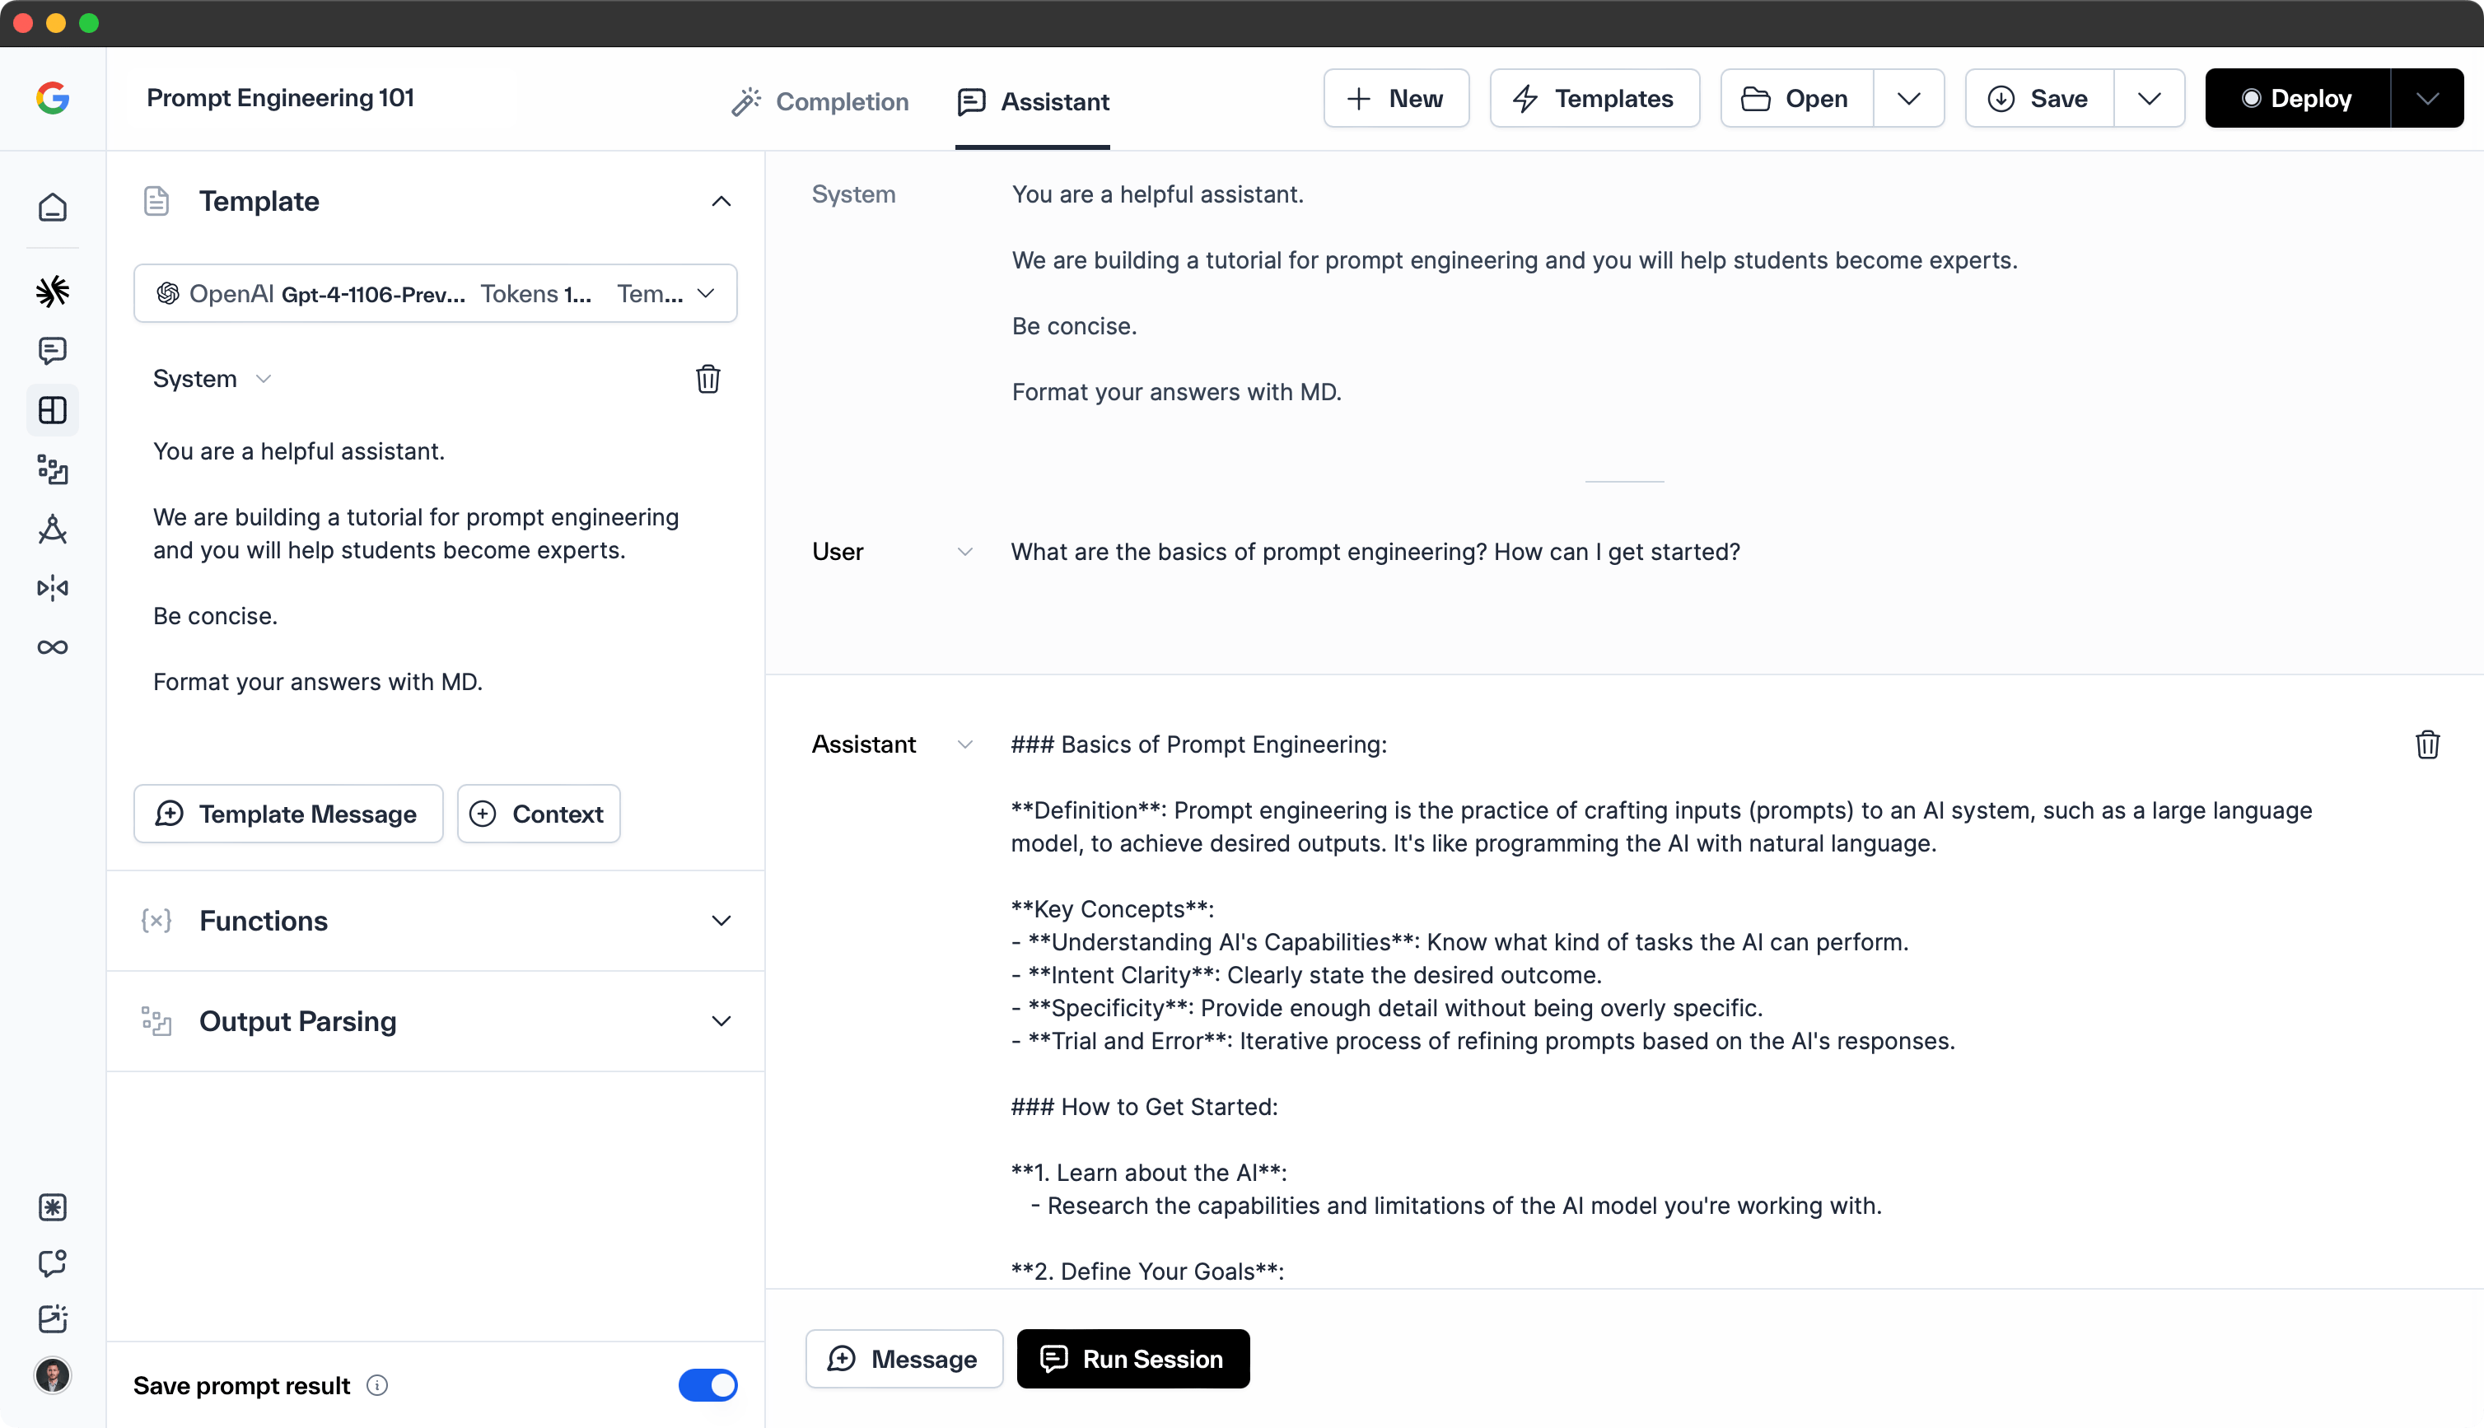Open the chat bubble sidebar icon
Viewport: 2484px width, 1428px height.
click(x=53, y=350)
